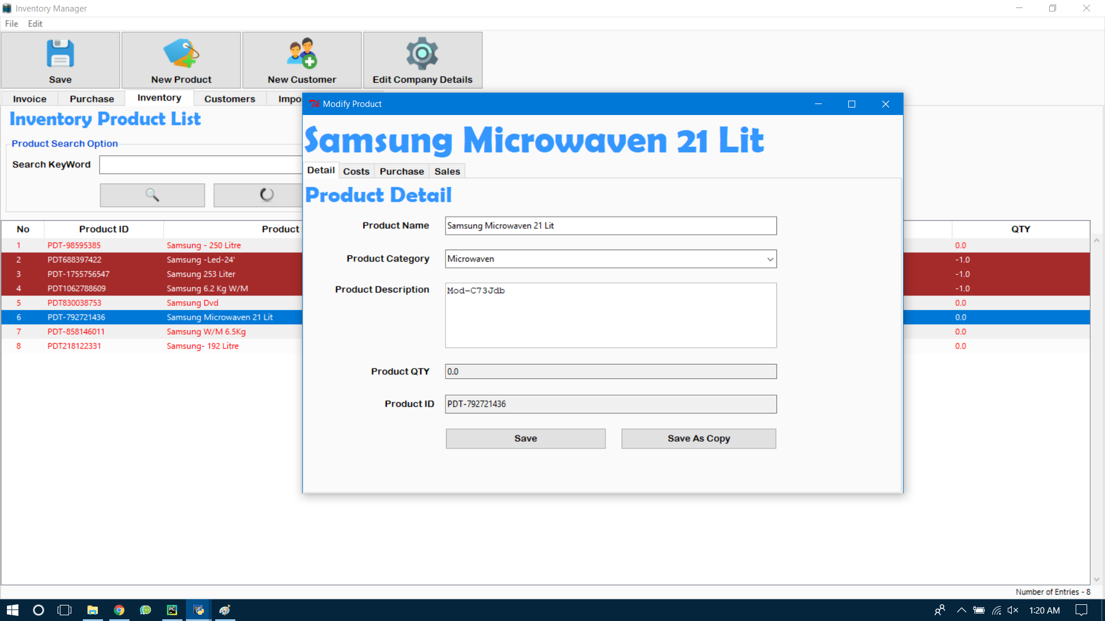Open Chrome from the taskbar
The width and height of the screenshot is (1105, 621).
pyautogui.click(x=119, y=610)
